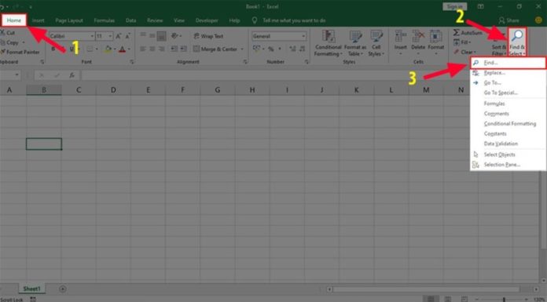This screenshot has height=302, width=547.
Task: Select Top Align in the Alignment group
Action: tap(143, 35)
